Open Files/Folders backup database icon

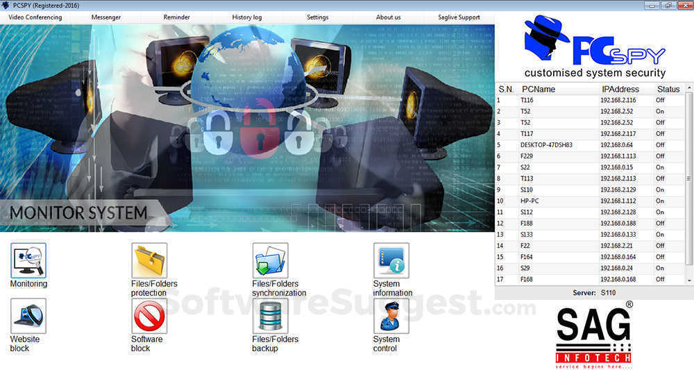[271, 316]
